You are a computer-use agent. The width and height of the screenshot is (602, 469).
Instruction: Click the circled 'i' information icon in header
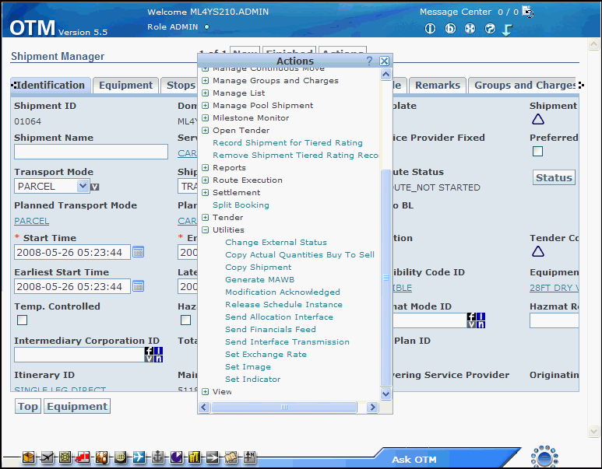(x=431, y=29)
